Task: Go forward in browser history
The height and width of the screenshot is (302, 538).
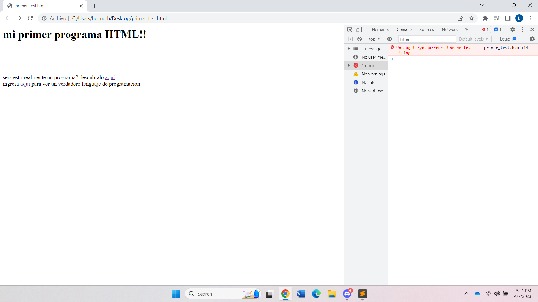Action: pyautogui.click(x=19, y=18)
